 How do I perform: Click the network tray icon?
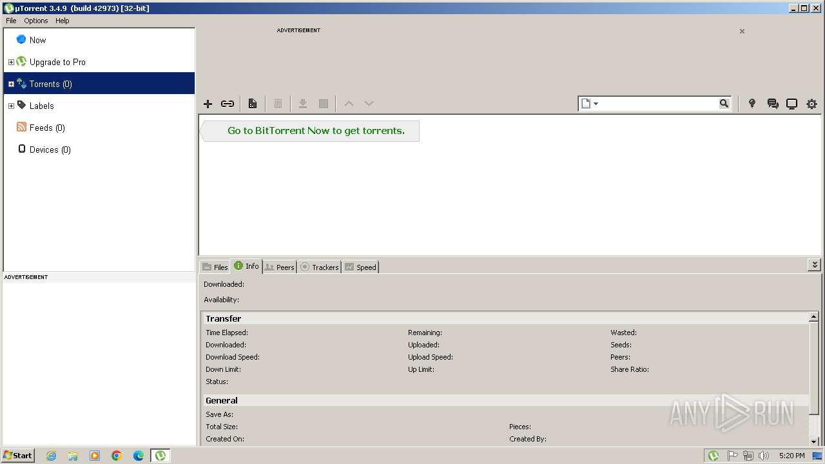click(x=748, y=456)
